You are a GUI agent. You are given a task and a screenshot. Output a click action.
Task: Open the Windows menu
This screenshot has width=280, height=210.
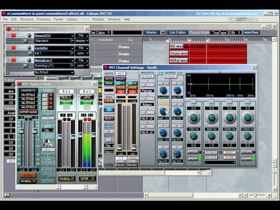pos(114,19)
